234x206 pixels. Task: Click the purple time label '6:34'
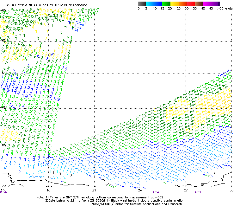pos(3,192)
